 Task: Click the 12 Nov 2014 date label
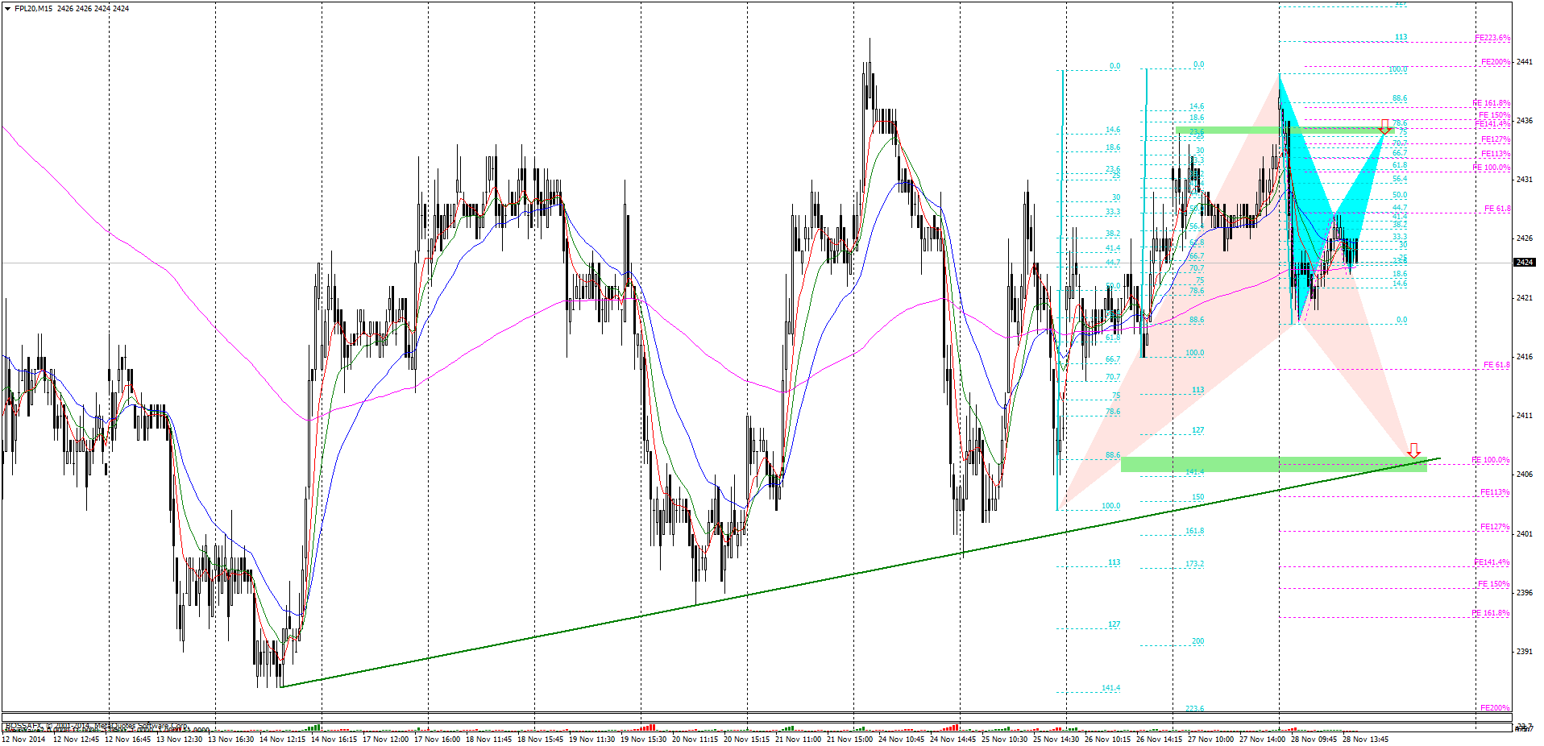[24, 739]
